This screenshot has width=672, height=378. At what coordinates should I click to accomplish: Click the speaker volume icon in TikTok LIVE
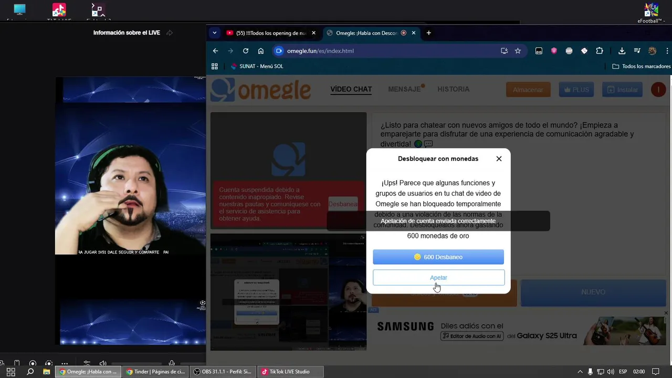pos(103,363)
